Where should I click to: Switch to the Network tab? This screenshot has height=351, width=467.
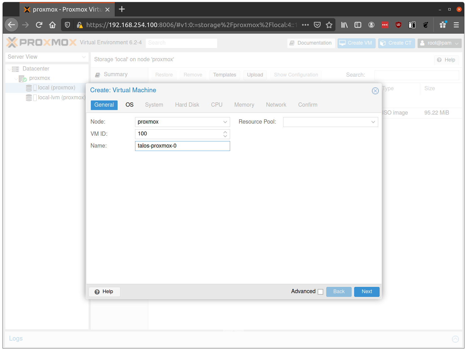[x=276, y=105]
